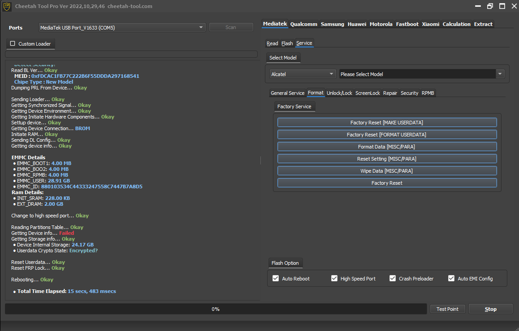
Task: Open the Test Point button
Action: pos(447,309)
